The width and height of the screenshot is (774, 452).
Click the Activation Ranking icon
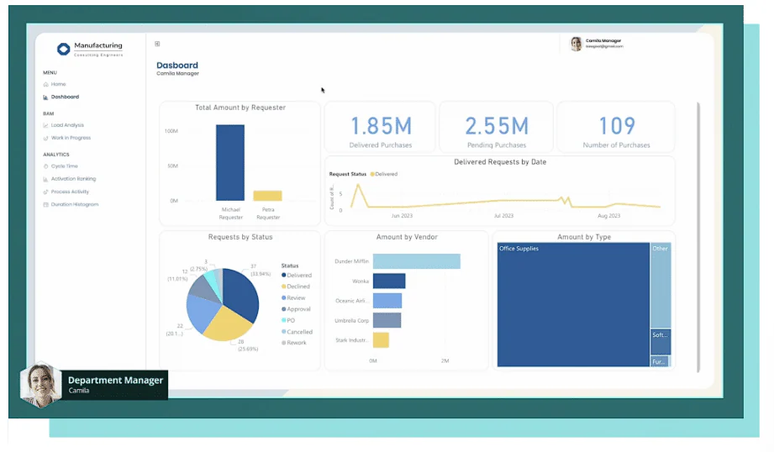click(46, 179)
